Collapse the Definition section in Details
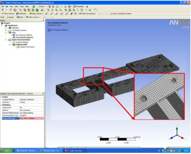 point(1,105)
